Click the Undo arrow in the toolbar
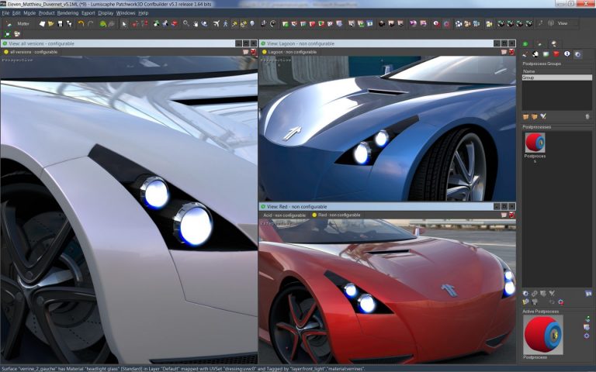This screenshot has width=596, height=372. tap(81, 24)
